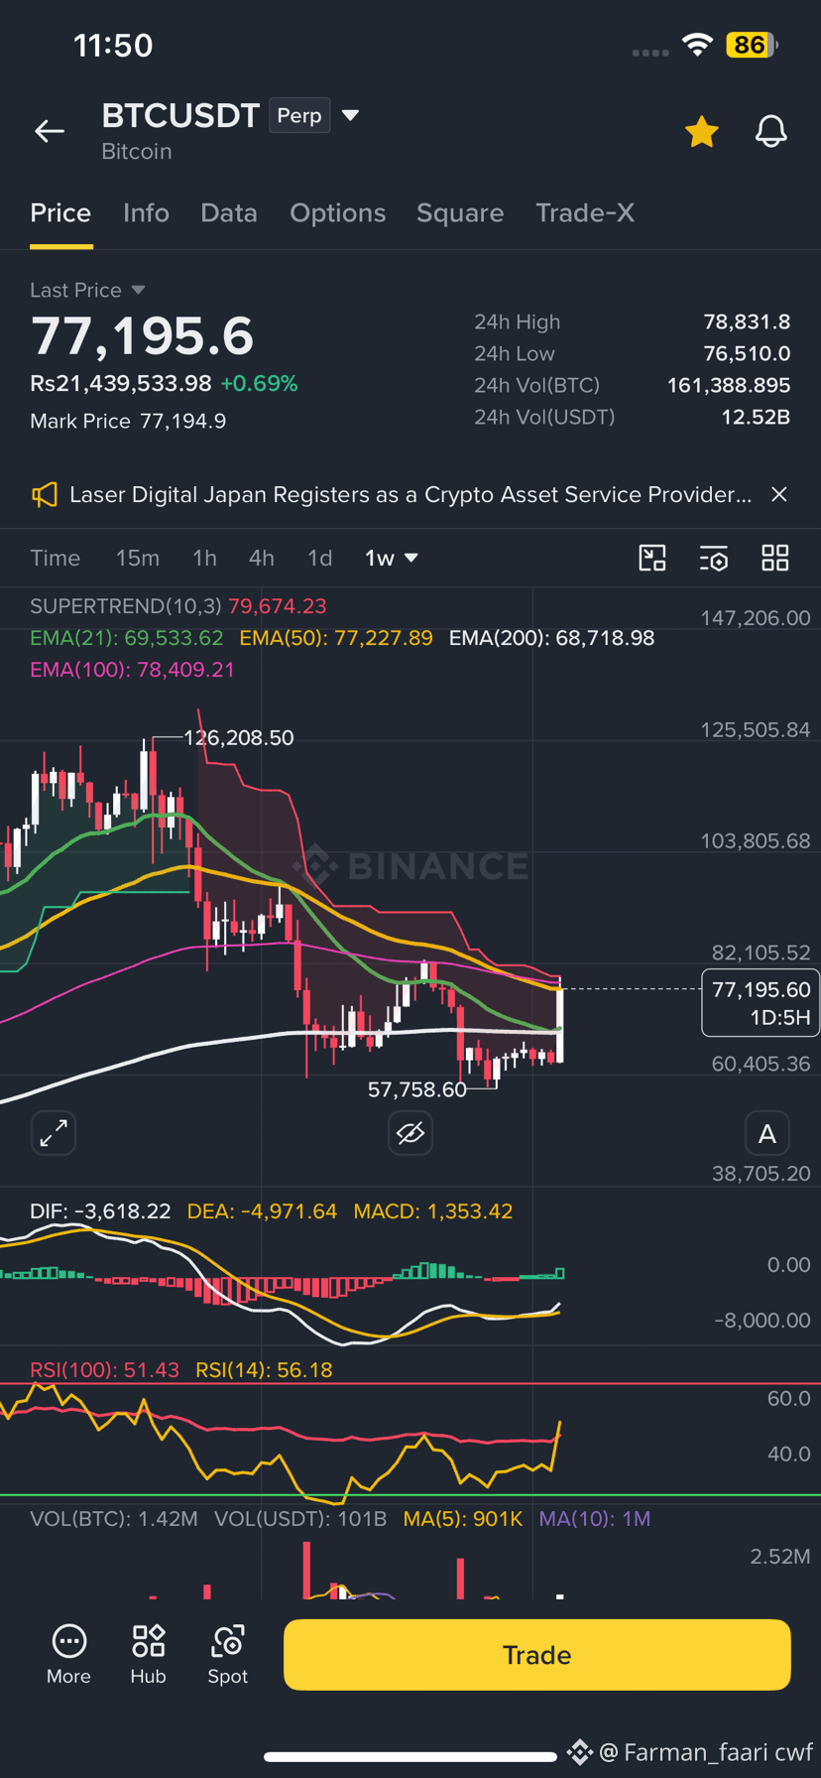Image resolution: width=821 pixels, height=1778 pixels.
Task: Go back using the arrow icon
Action: [x=50, y=131]
